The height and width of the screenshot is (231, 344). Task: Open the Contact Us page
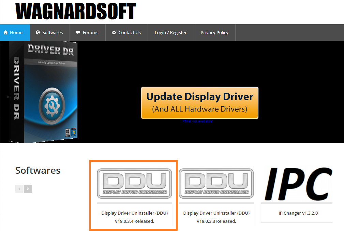click(126, 32)
